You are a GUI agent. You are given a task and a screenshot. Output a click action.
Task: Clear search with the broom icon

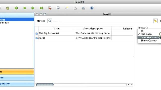[x=155, y=21]
